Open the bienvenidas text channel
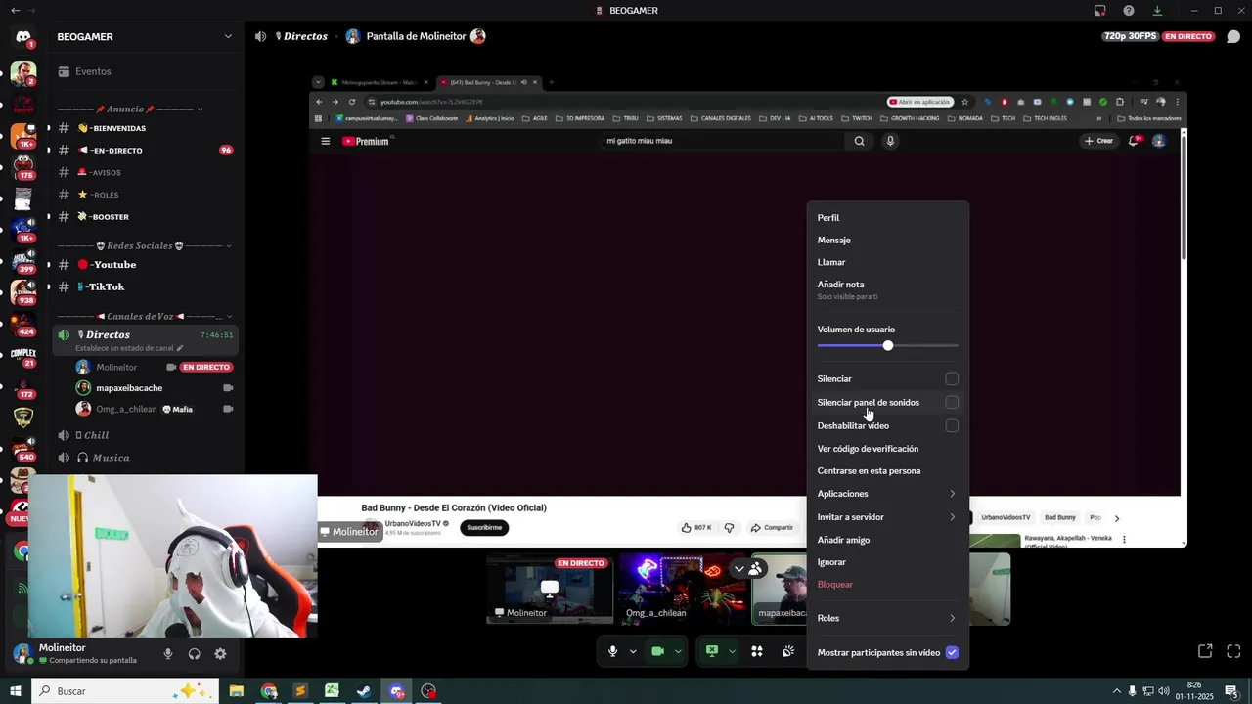The image size is (1252, 704). [x=146, y=128]
